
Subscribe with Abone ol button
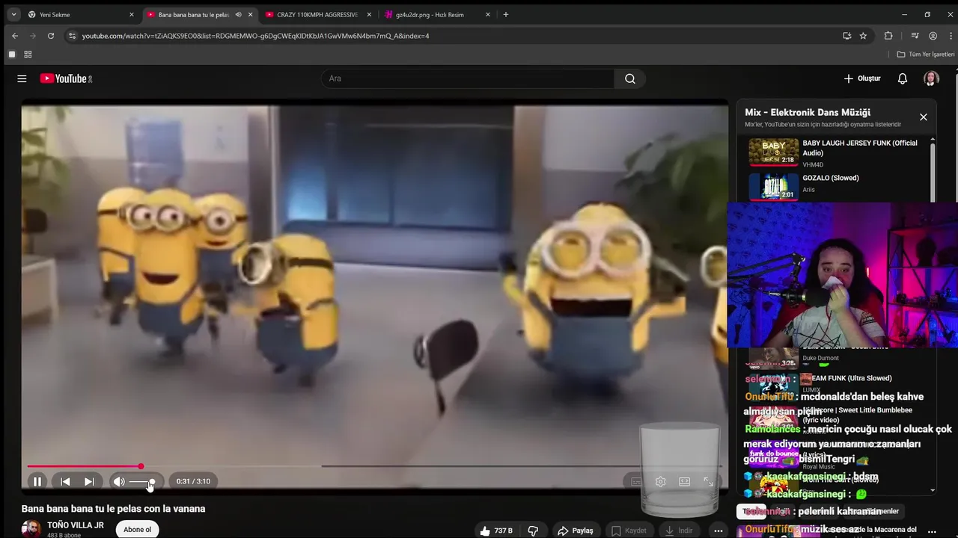[x=137, y=530]
